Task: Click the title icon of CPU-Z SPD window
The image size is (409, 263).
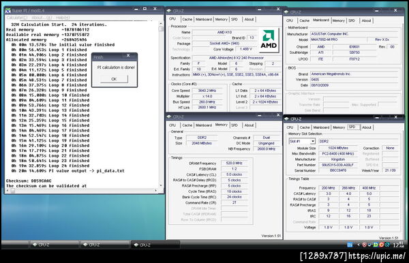Action: (x=287, y=119)
